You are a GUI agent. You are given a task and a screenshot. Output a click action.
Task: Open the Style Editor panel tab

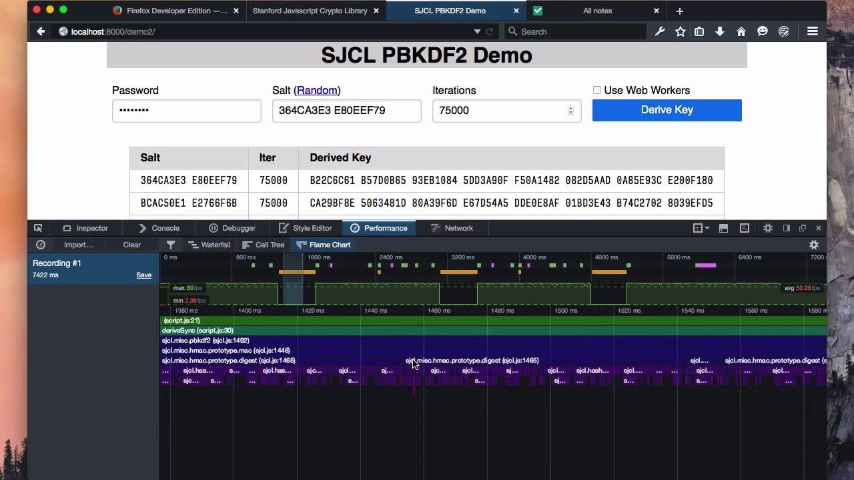pos(306,228)
